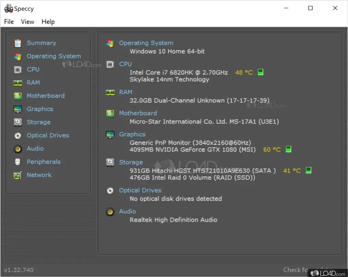Click the CPU chip icon in main panel
The height and width of the screenshot is (277, 348).
[110, 64]
